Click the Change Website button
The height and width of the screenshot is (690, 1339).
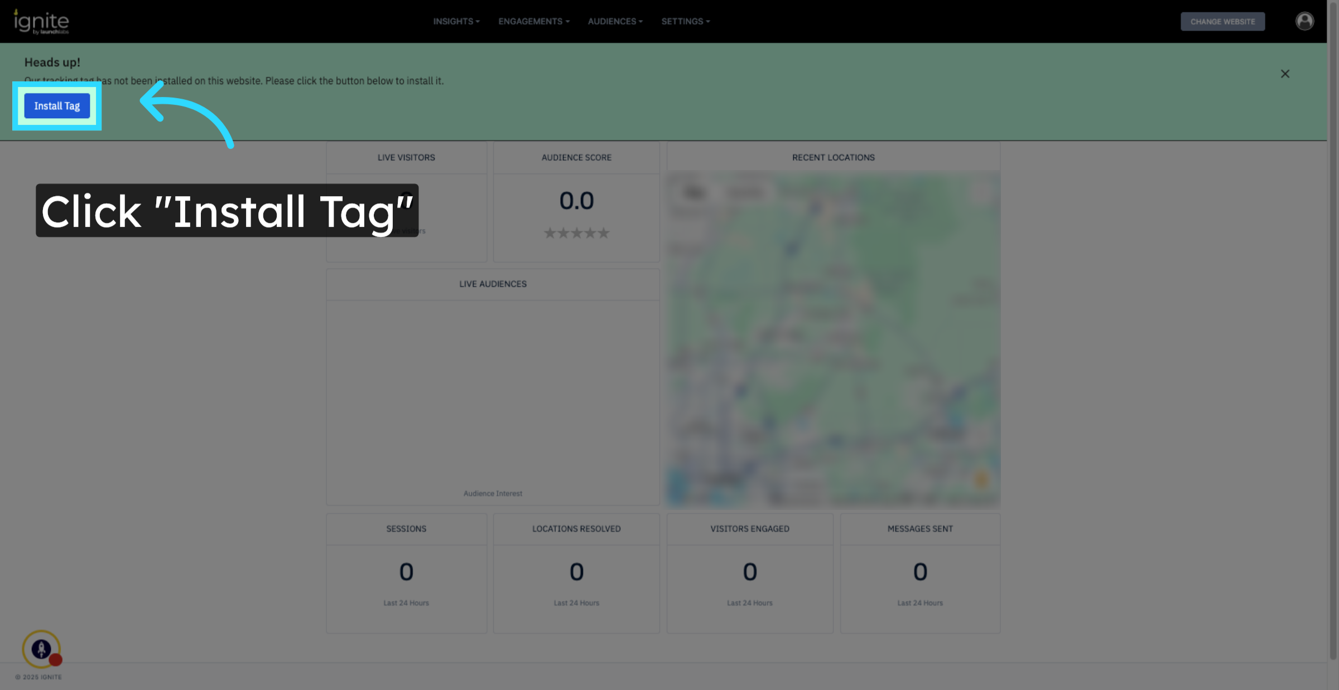pyautogui.click(x=1222, y=21)
